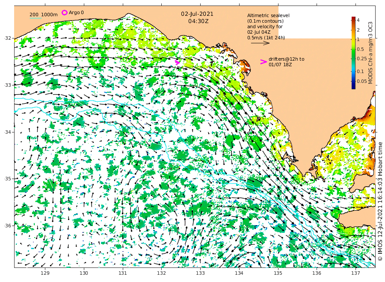This screenshot has height=282, width=385.
Task: Click the longitude axis label '129'
Action: pyautogui.click(x=45, y=273)
